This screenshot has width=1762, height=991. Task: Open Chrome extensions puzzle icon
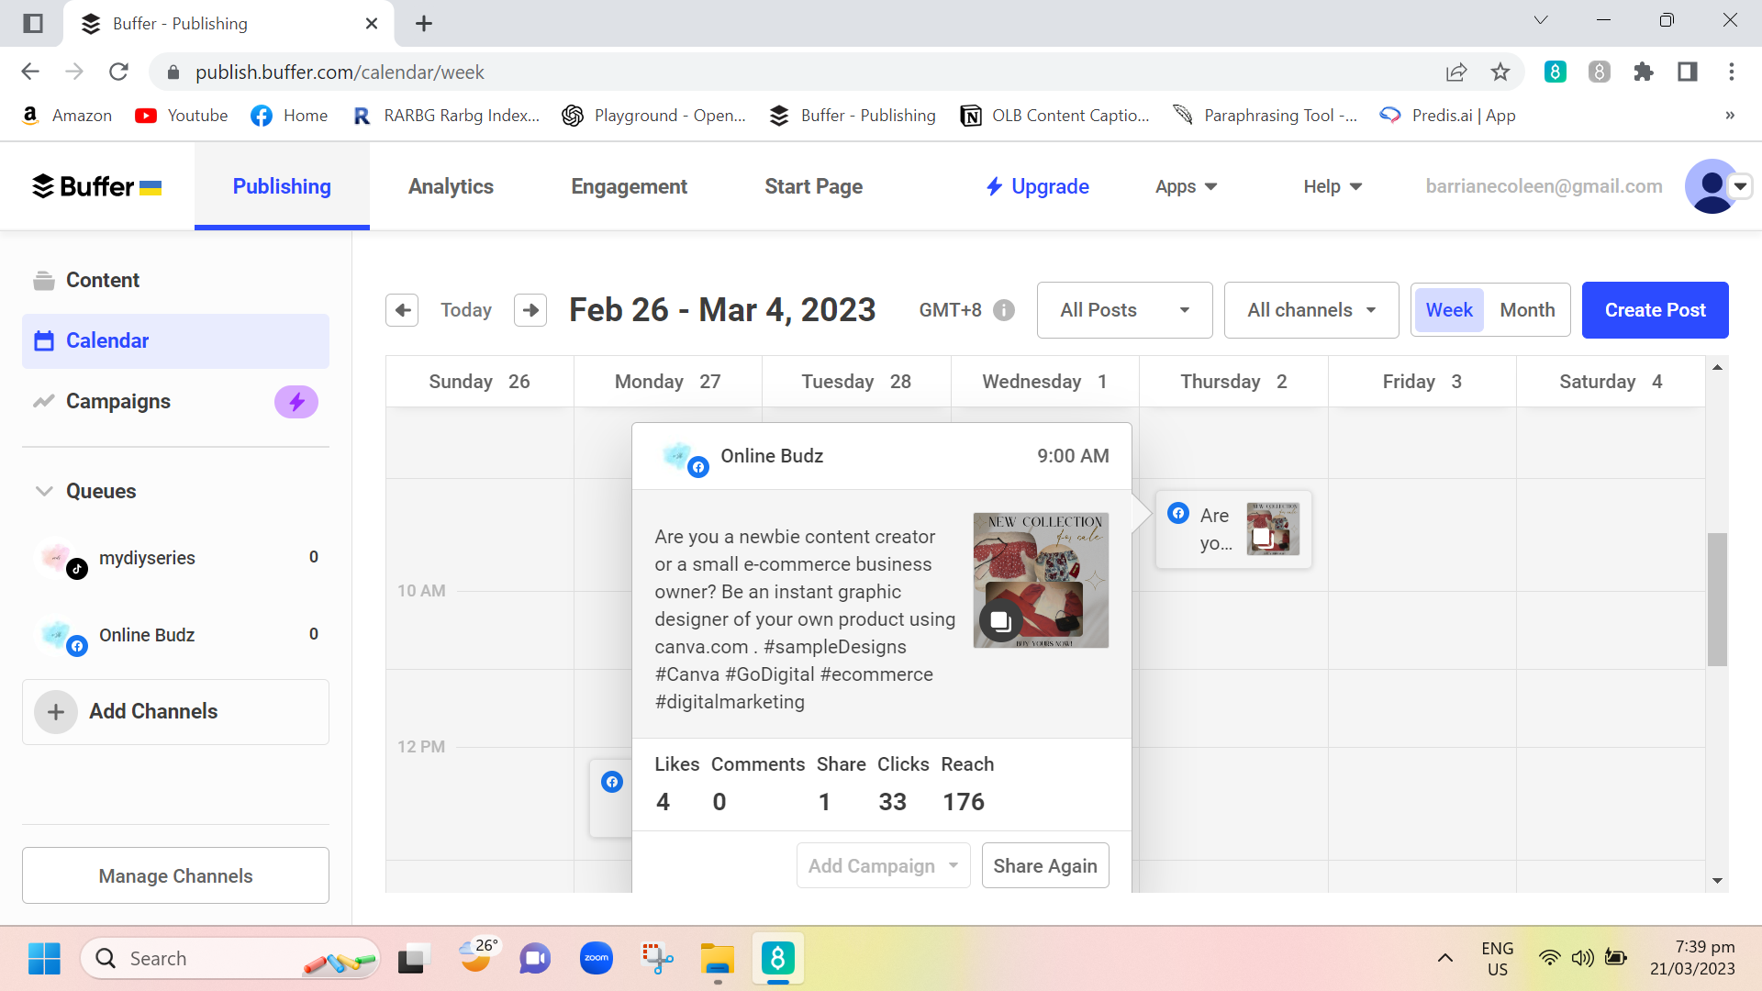(x=1644, y=72)
